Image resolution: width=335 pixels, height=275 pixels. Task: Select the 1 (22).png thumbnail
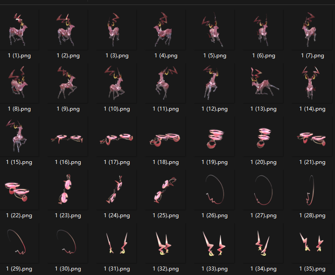19,190
